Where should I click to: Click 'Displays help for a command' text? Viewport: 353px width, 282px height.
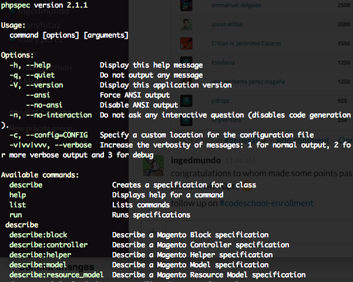168,195
